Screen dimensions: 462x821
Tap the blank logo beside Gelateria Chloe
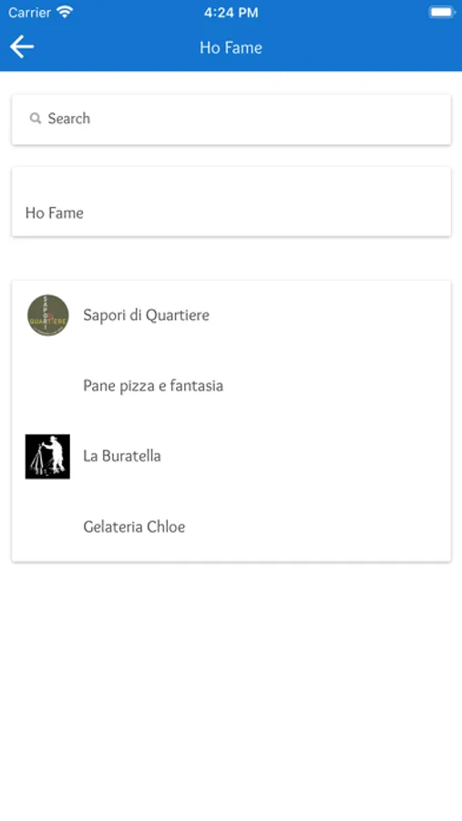(47, 526)
